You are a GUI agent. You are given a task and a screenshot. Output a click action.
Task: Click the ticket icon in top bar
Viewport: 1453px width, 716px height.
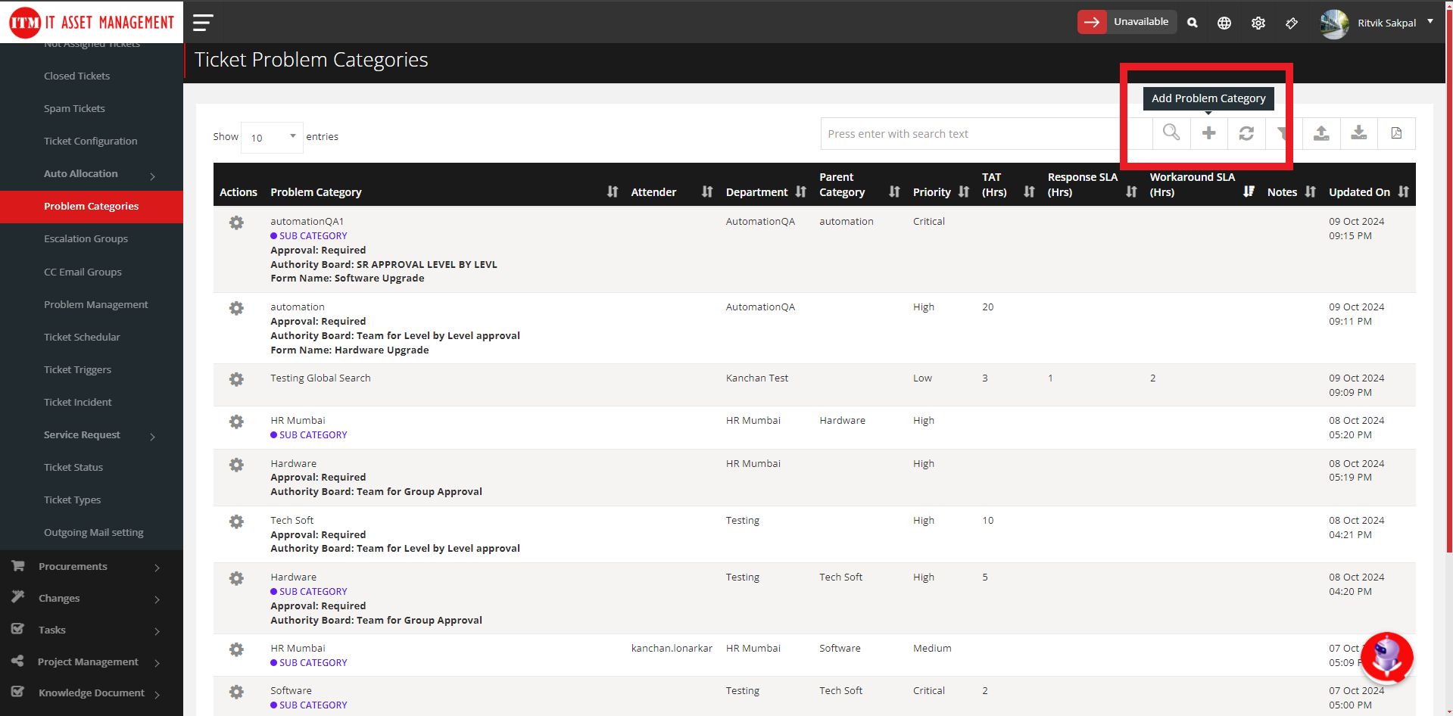coord(1292,22)
